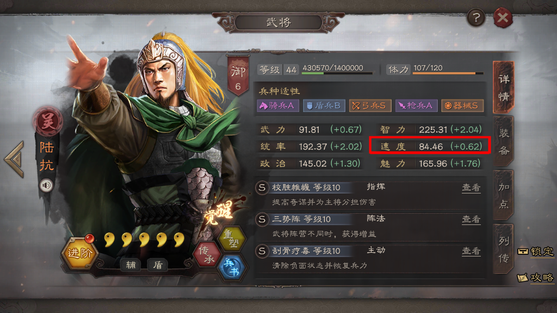Open the 加点 attribute points tab
557x313 pixels.
(x=503, y=196)
